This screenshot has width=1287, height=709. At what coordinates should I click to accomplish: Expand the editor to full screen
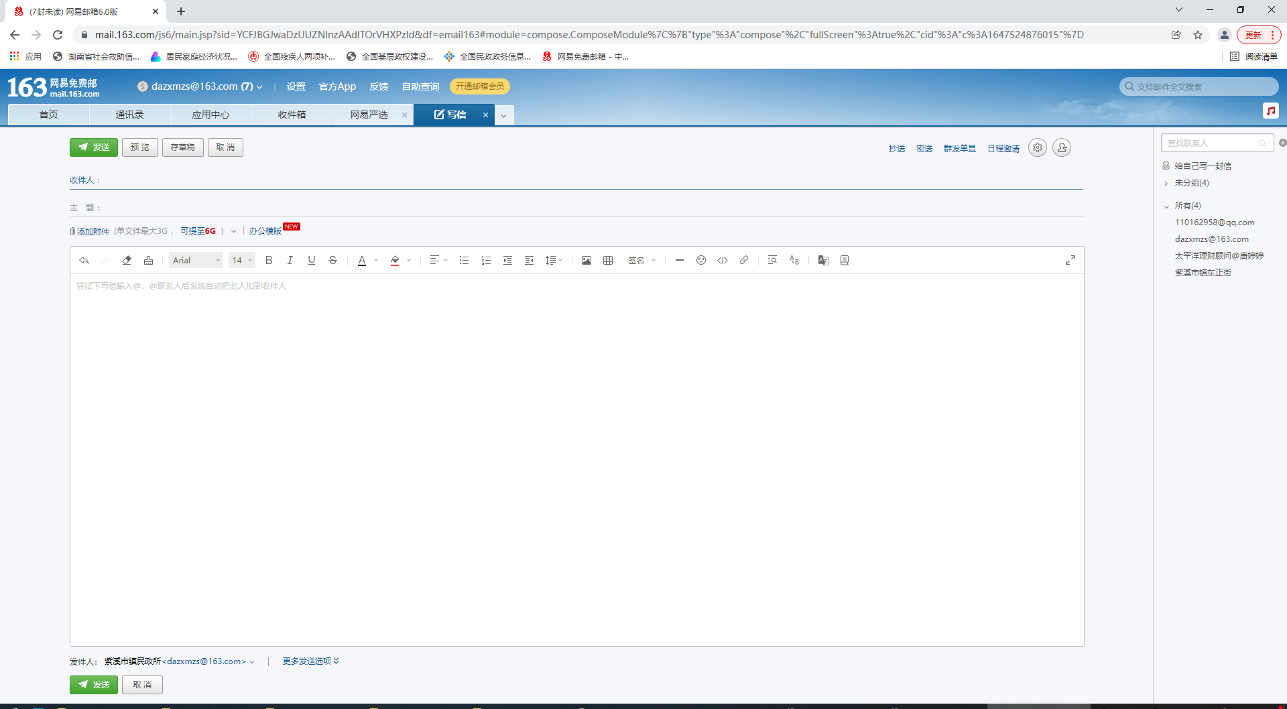(1070, 261)
